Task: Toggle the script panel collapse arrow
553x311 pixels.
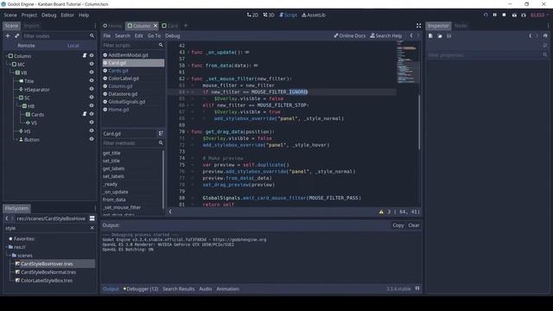Action: coord(170,212)
